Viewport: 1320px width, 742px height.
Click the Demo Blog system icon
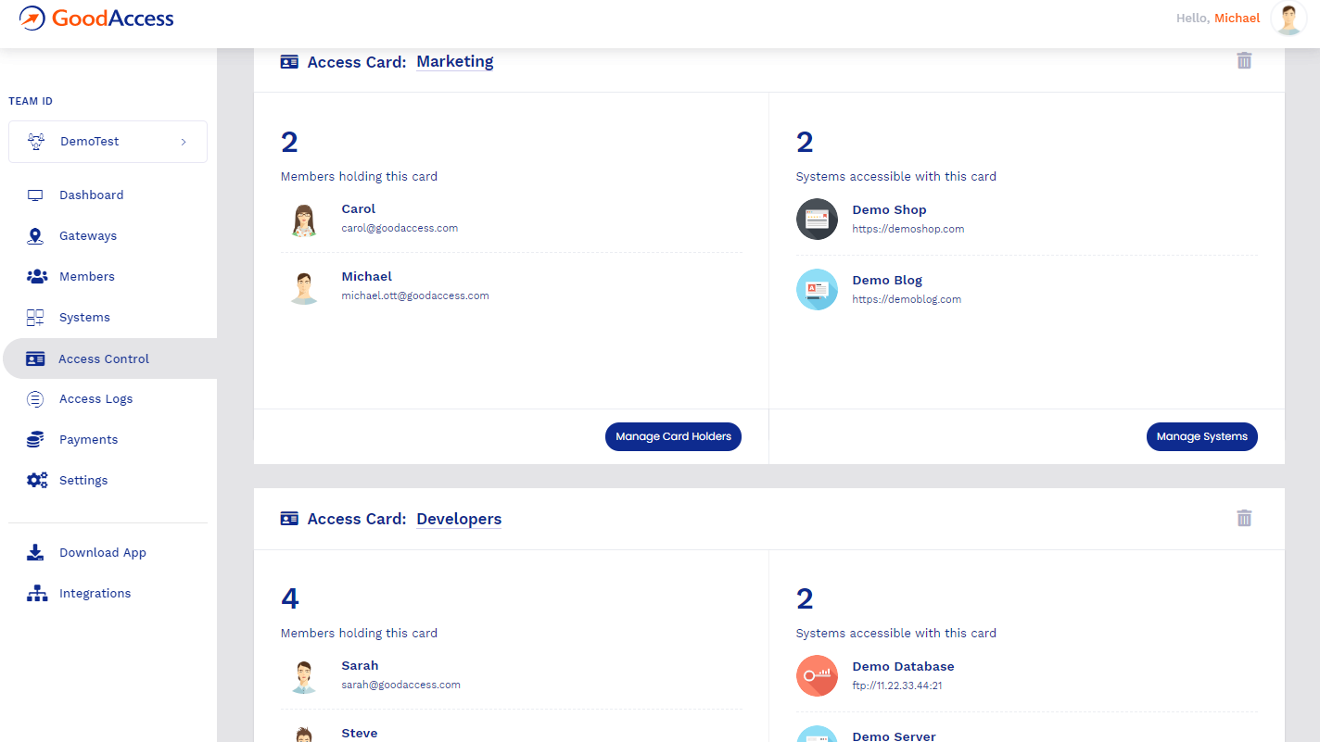(817, 289)
